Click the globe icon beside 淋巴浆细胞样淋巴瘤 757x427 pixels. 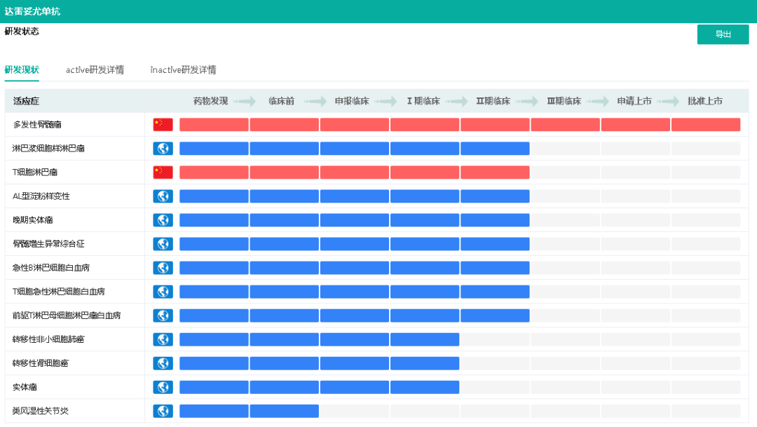[163, 149]
